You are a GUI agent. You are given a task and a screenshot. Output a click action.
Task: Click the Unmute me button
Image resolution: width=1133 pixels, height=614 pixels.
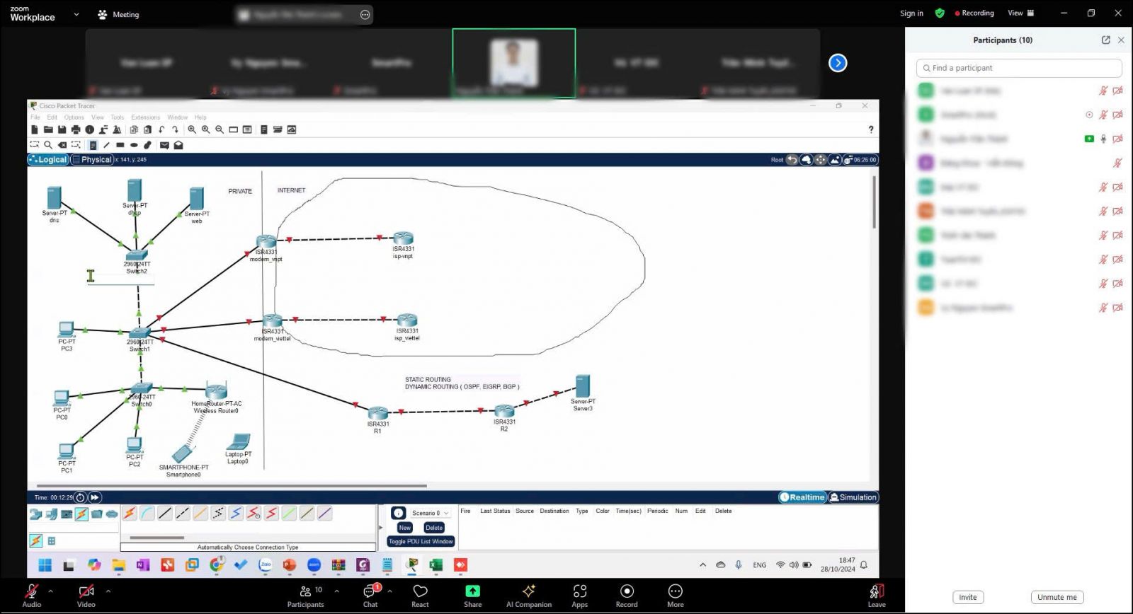click(1057, 597)
